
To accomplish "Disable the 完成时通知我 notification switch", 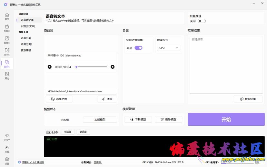I will click(138, 48).
